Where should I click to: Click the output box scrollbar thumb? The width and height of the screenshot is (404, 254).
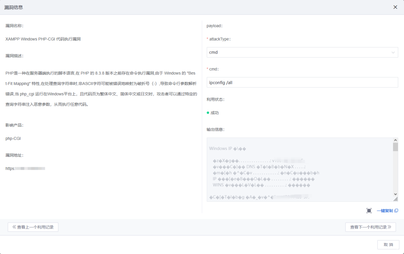click(x=395, y=147)
